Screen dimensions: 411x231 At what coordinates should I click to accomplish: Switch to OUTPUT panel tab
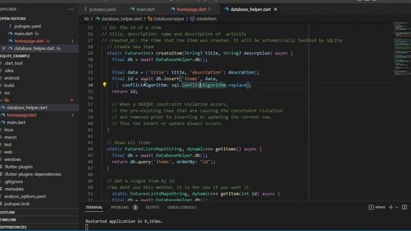tap(152, 207)
